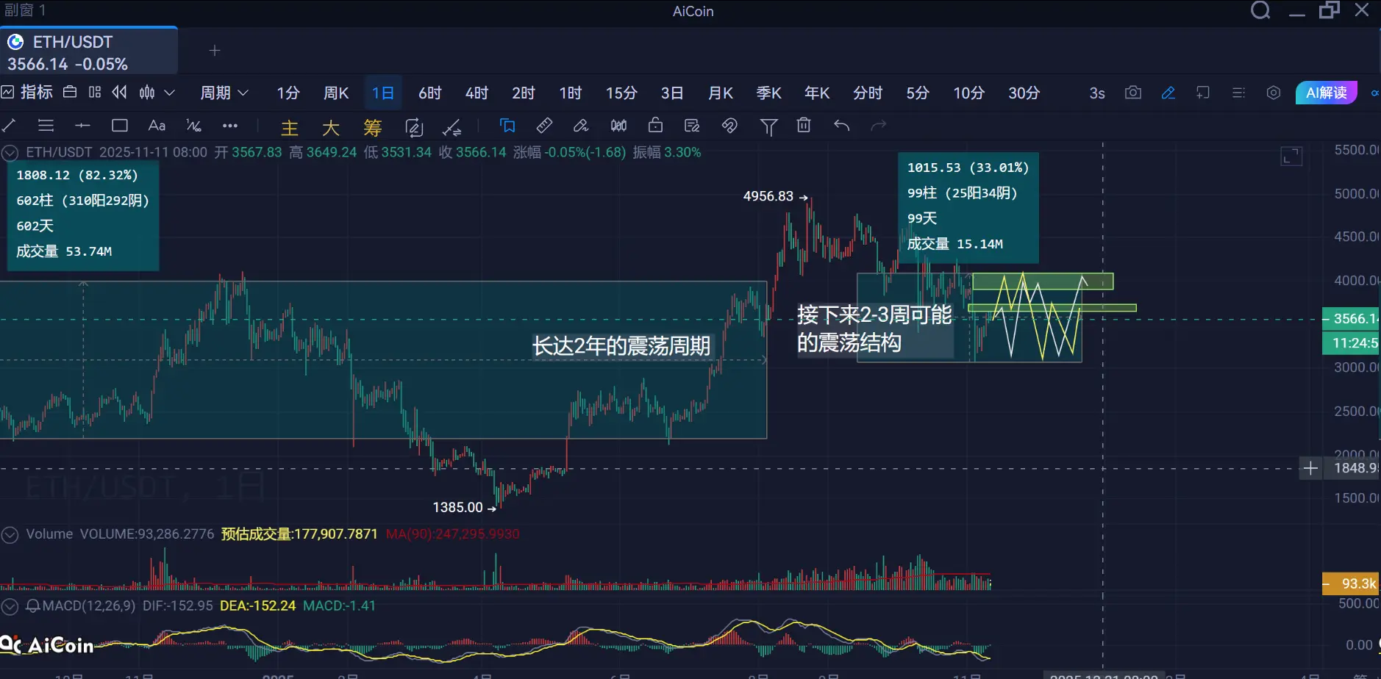
Task: Choose the 15分 timeframe
Action: point(621,93)
